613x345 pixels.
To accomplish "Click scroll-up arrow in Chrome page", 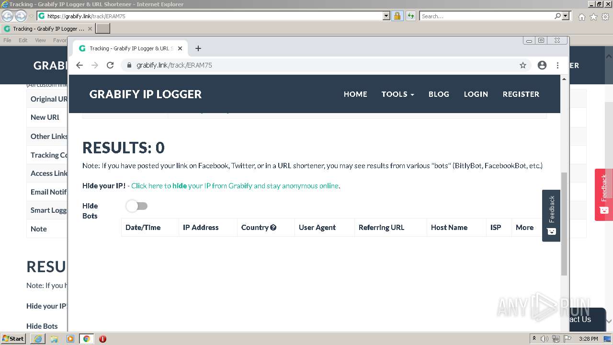I will (x=564, y=79).
